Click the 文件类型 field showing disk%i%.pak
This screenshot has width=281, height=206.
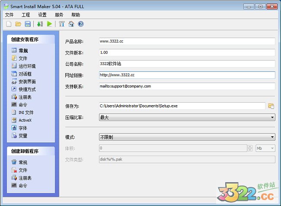coord(187,159)
